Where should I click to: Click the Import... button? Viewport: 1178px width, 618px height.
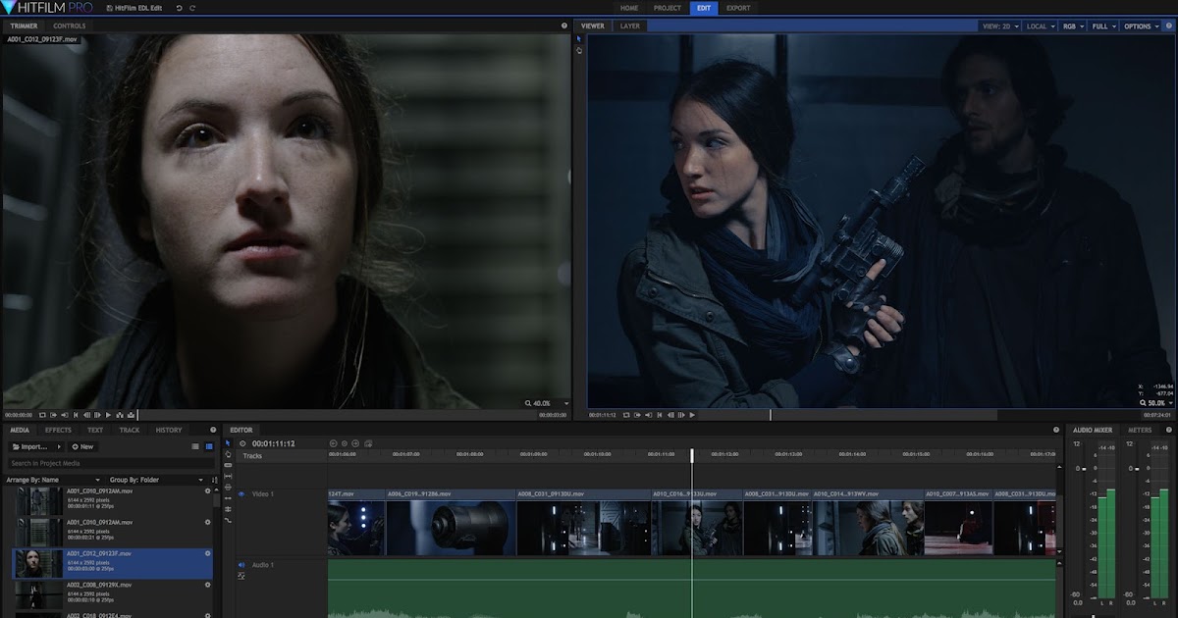coord(29,446)
